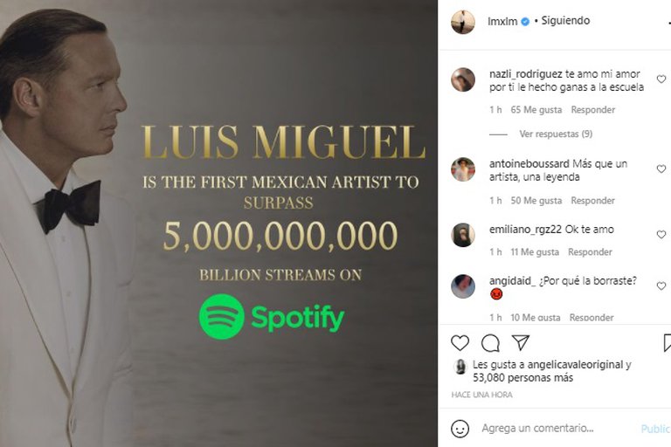Open emoji picker smiley icon
Screen dimensions: 671x447
[460, 429]
